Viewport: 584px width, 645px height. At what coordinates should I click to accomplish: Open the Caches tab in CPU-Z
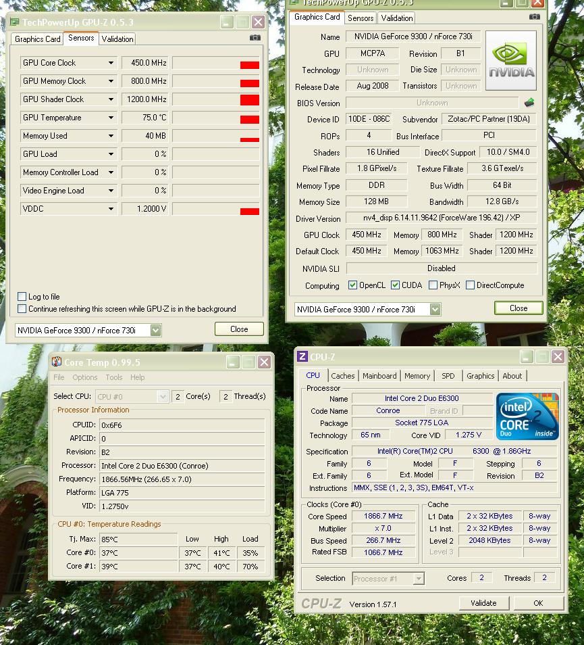coord(342,375)
